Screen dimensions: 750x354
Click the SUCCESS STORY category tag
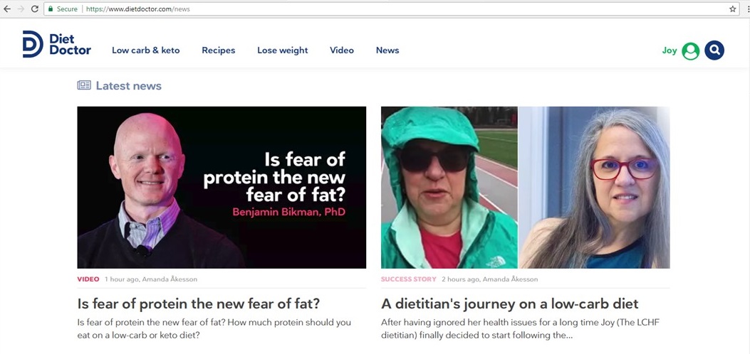click(x=409, y=279)
